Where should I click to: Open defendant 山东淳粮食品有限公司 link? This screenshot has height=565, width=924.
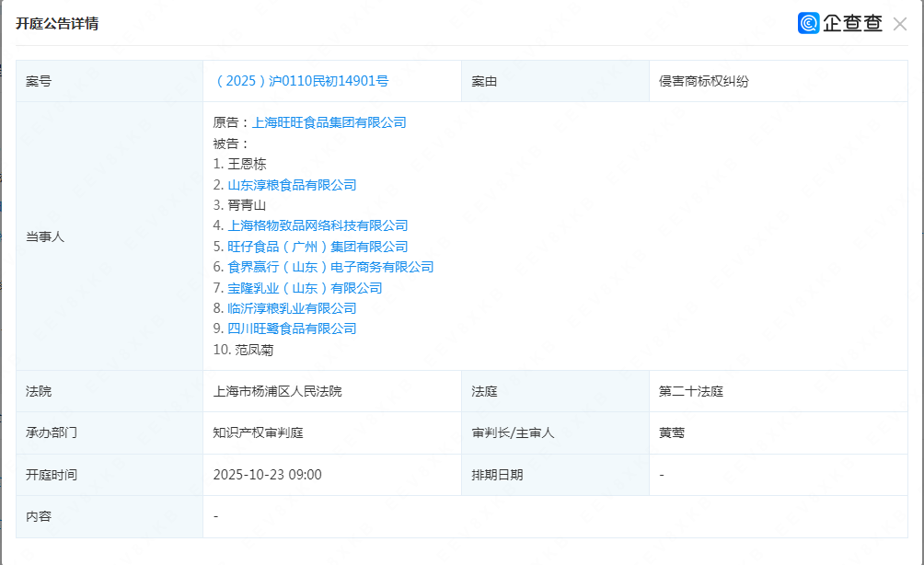292,185
